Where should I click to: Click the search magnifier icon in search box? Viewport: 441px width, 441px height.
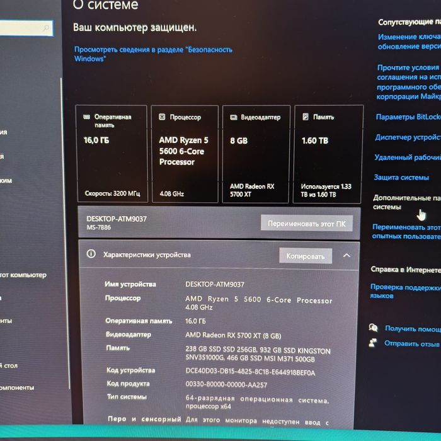pyautogui.click(x=46, y=28)
